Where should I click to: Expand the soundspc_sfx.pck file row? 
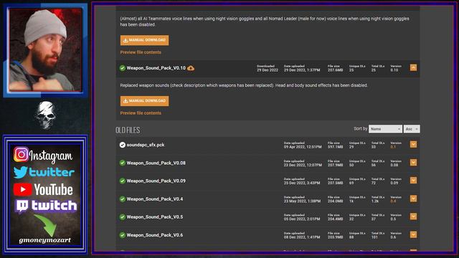413,145
